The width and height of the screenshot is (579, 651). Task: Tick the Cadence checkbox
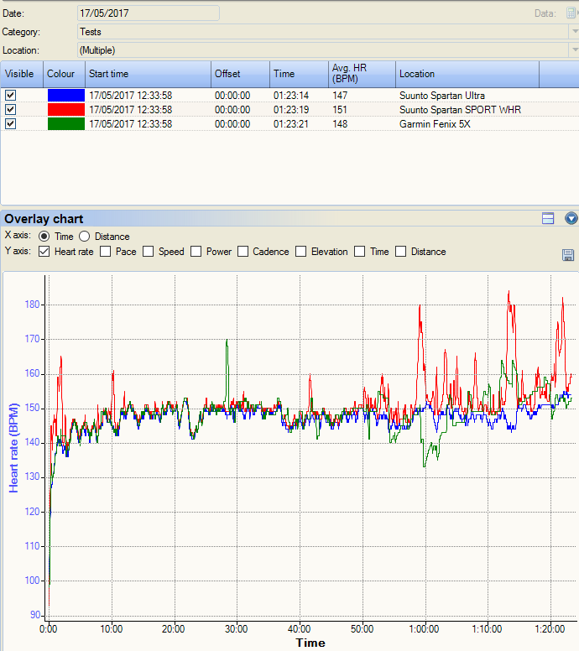[x=244, y=252]
